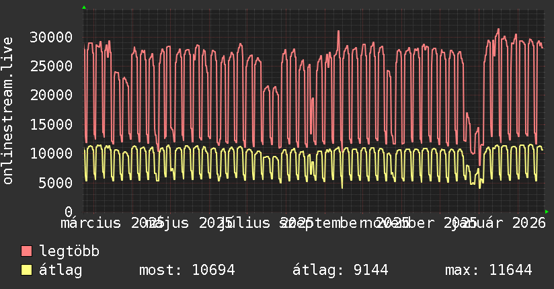Select the 'max: 11644' statistic value
Viewport: 554px width, 289px height.
[x=488, y=271]
